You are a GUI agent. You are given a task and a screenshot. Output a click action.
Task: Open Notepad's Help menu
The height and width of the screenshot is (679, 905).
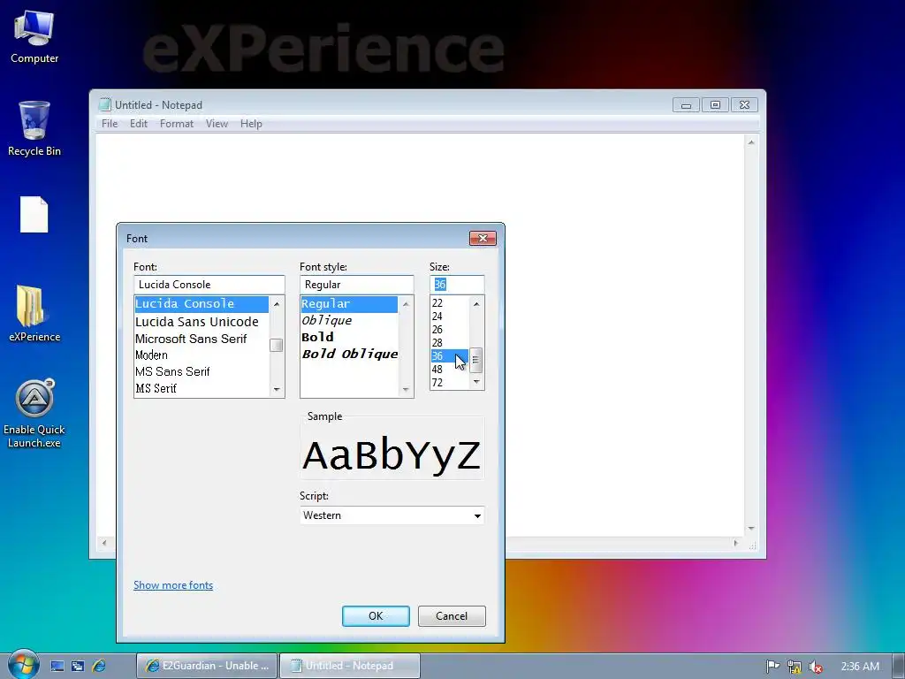point(251,124)
